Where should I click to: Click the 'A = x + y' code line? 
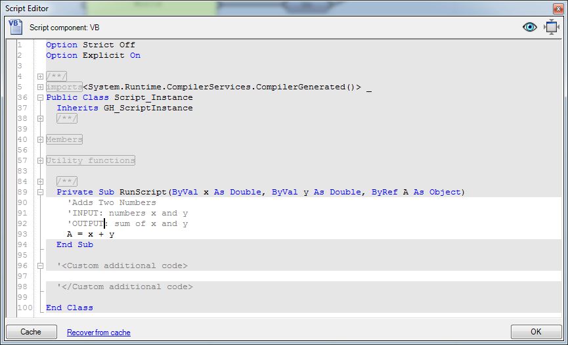point(91,234)
